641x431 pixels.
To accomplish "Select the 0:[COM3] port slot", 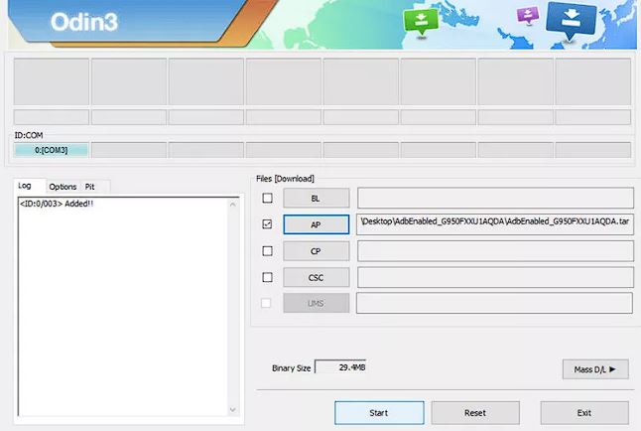I will tap(51, 150).
